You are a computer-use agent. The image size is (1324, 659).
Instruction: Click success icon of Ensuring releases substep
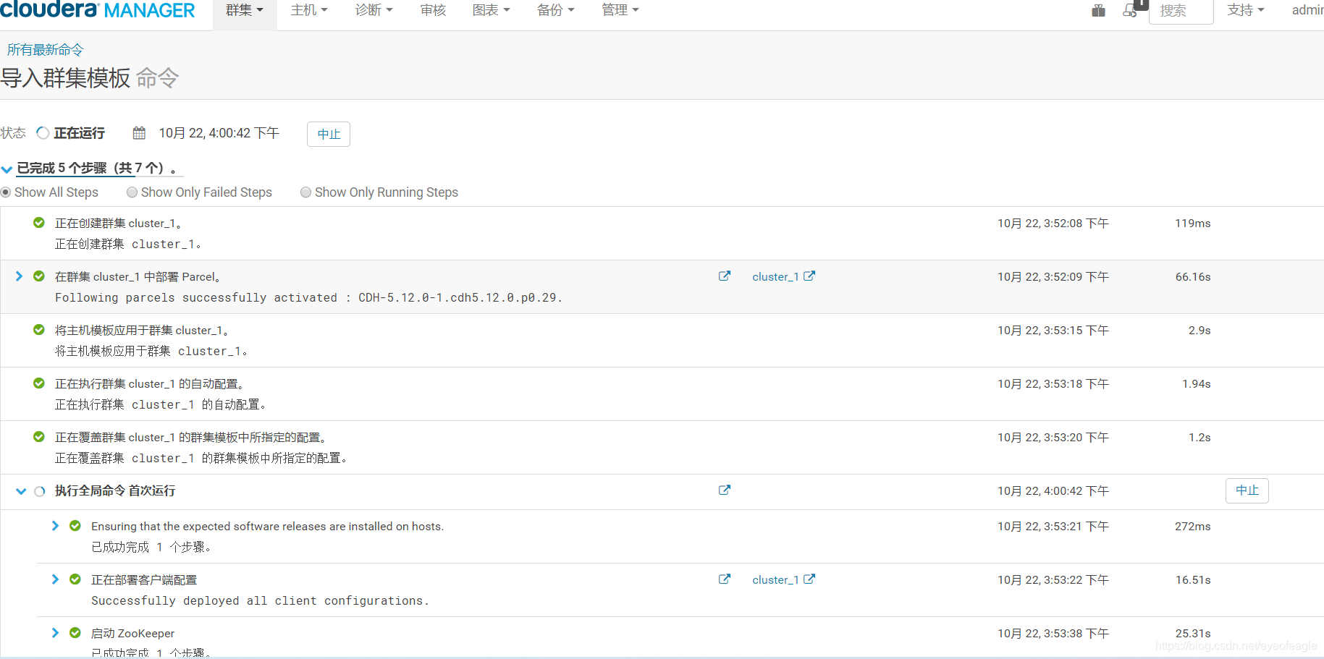[x=75, y=526]
